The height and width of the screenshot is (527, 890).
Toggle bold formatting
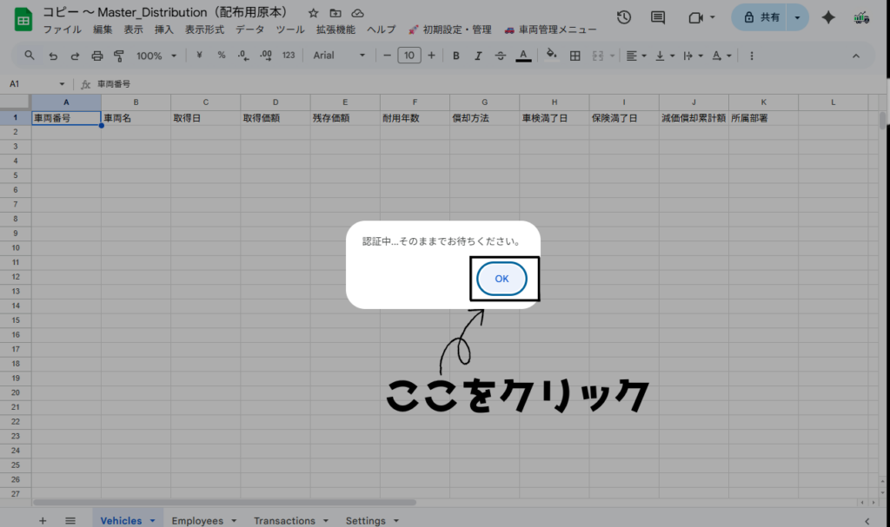tap(455, 56)
